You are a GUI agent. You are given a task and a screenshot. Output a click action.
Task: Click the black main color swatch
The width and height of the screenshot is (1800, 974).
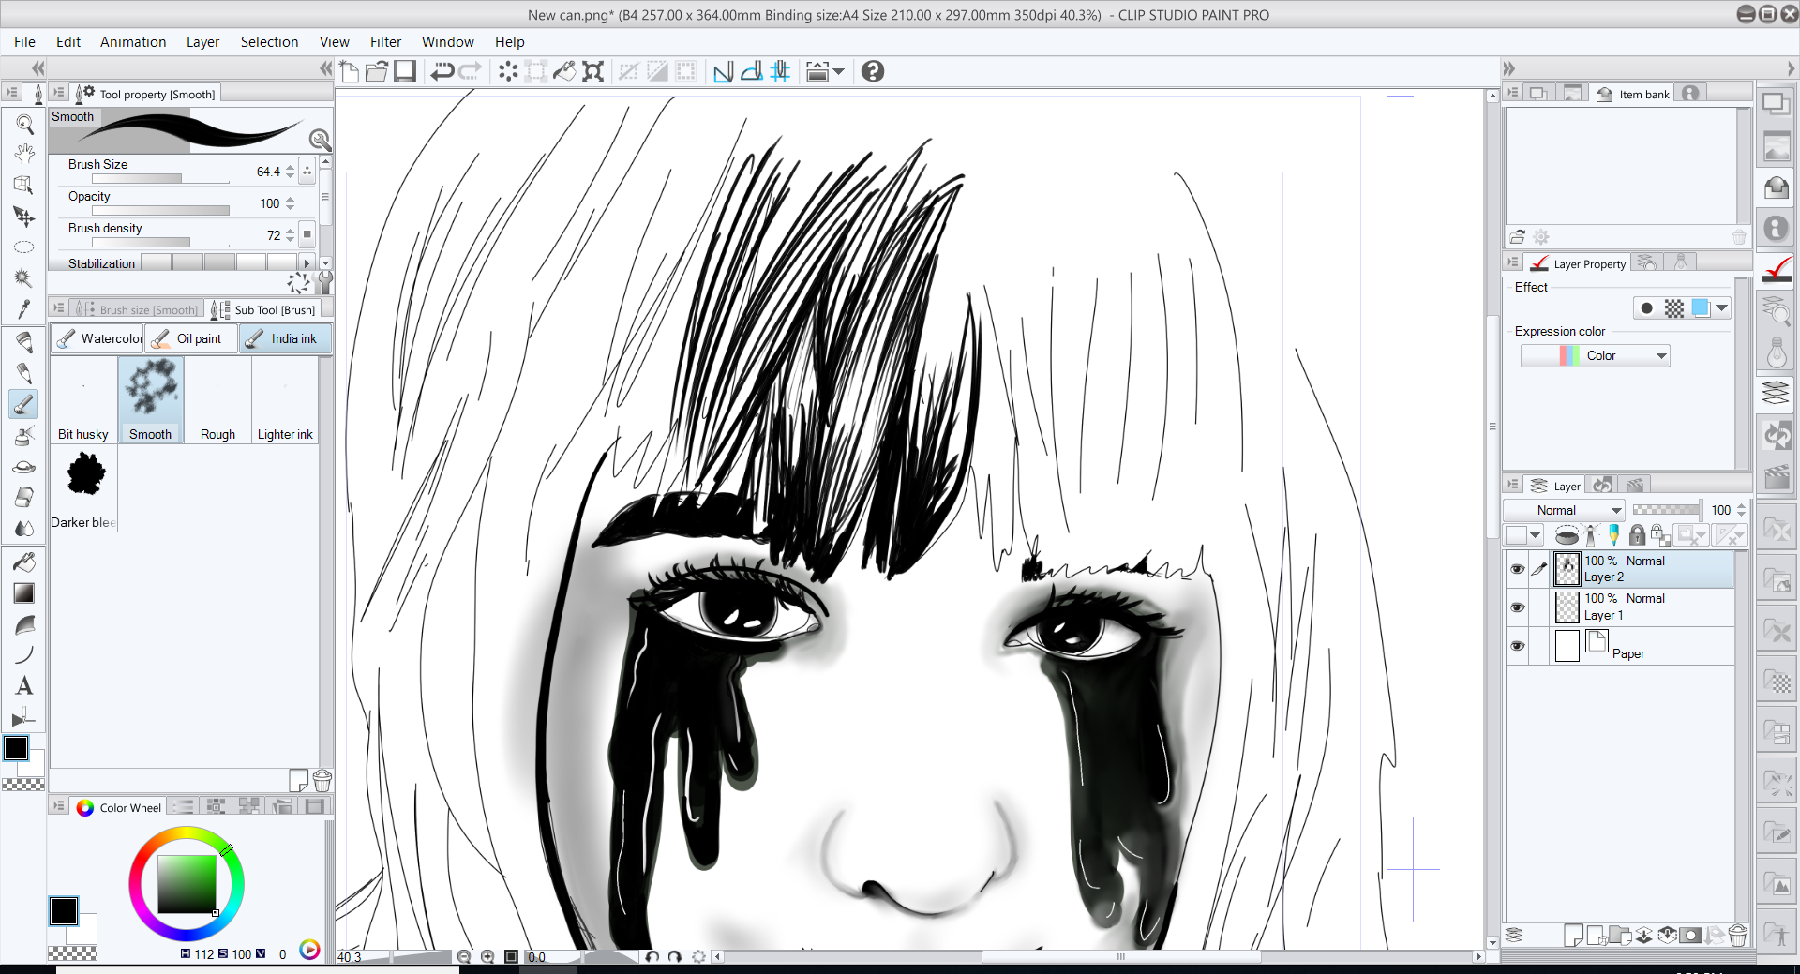click(64, 910)
